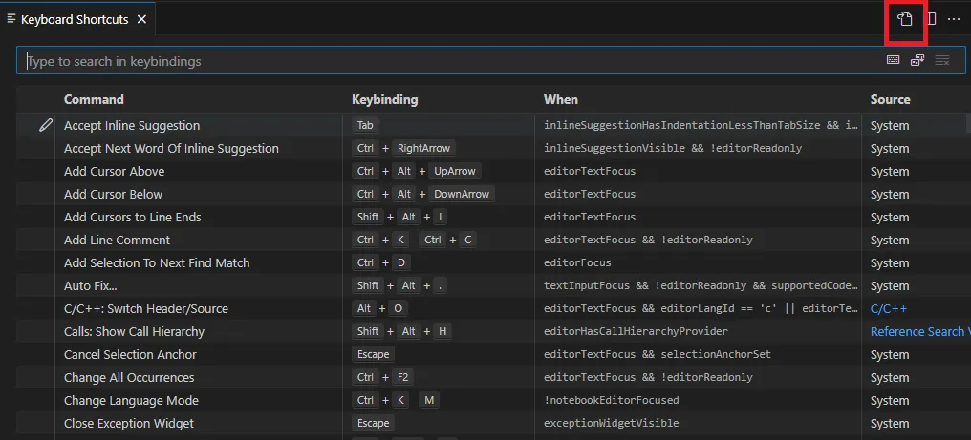971x440 pixels.
Task: Click the keybindings search input field
Action: 449,61
